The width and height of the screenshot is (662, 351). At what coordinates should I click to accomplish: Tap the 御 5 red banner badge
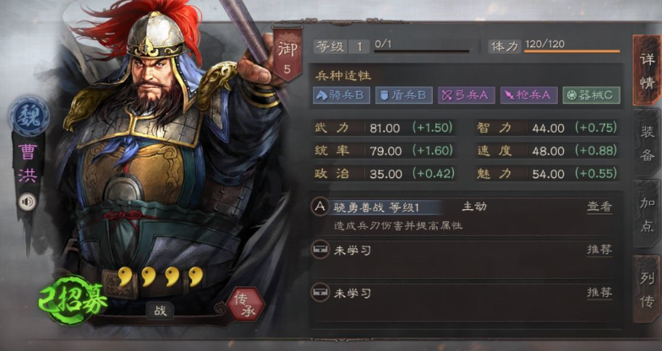287,54
